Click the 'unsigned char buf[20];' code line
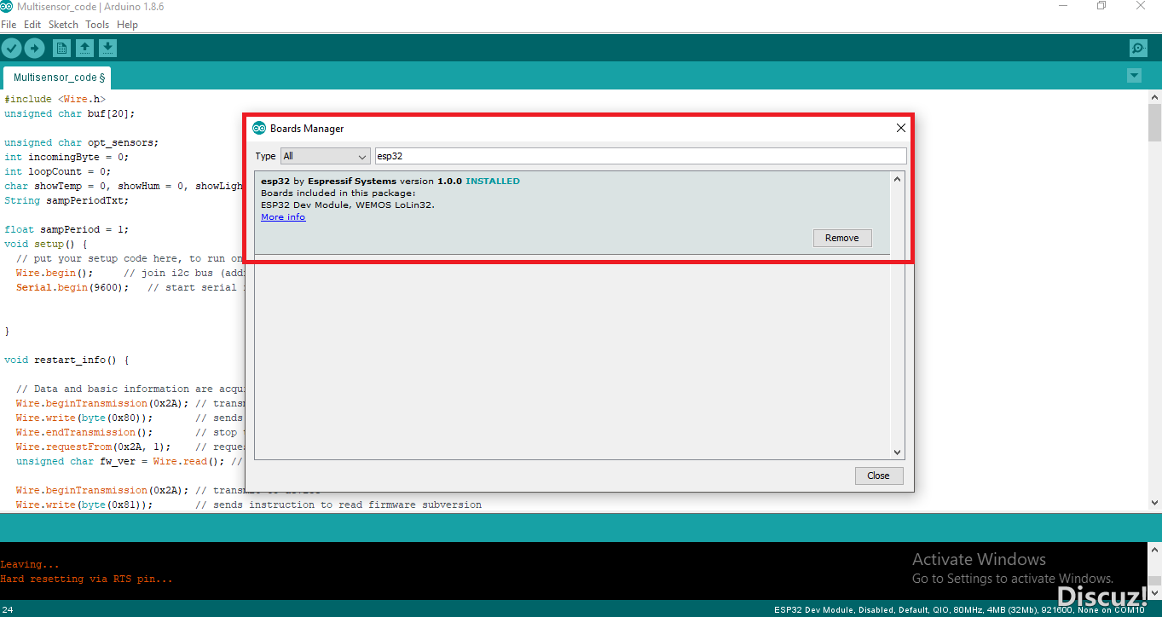The width and height of the screenshot is (1162, 617). pyautogui.click(x=70, y=113)
